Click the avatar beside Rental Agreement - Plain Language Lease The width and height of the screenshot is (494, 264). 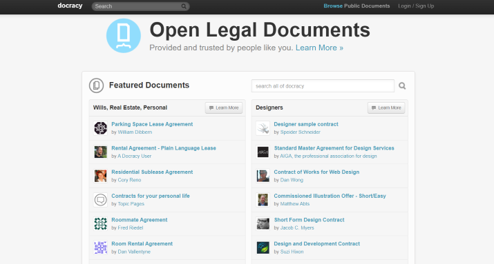click(x=100, y=152)
